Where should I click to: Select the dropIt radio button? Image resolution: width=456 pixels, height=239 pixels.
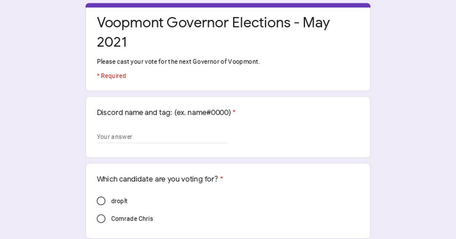pos(101,201)
